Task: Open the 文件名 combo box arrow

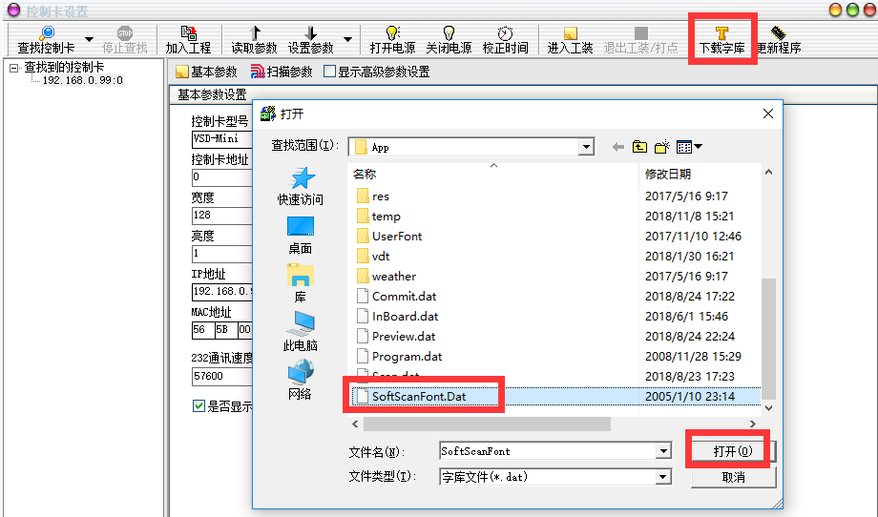Action: pyautogui.click(x=663, y=451)
